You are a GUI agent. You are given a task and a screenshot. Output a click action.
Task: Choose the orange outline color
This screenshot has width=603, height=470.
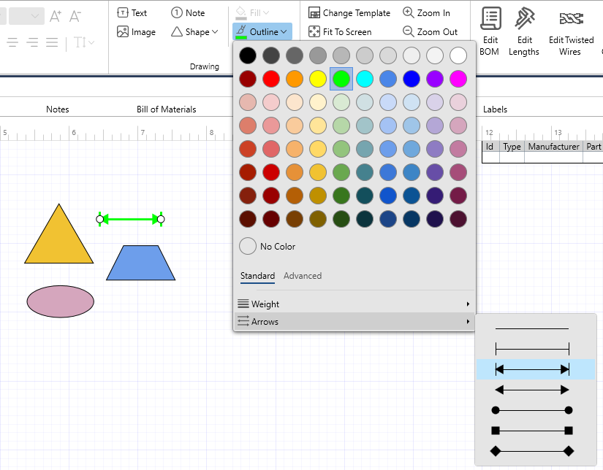(295, 79)
